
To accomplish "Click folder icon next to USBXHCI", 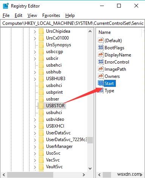I will [41, 126].
